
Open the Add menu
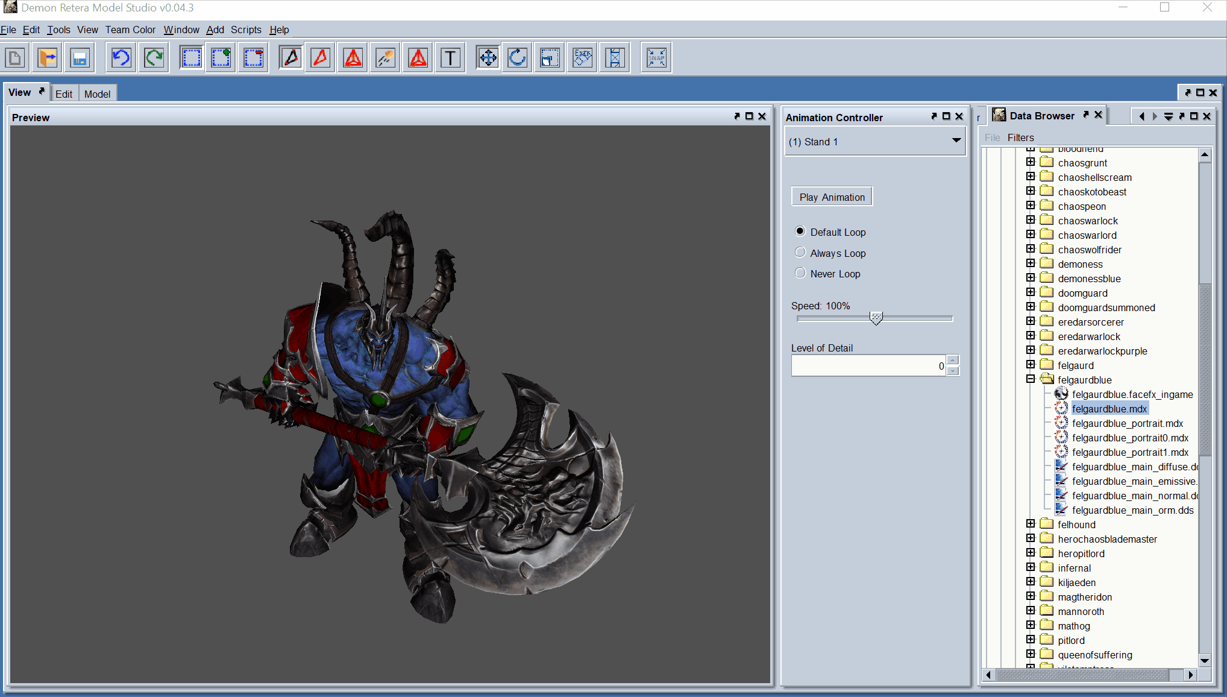(x=215, y=30)
